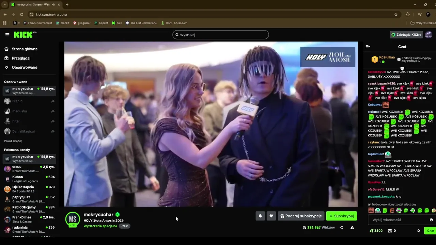Open chat settings gear
The image size is (436, 245).
[x=419, y=231]
